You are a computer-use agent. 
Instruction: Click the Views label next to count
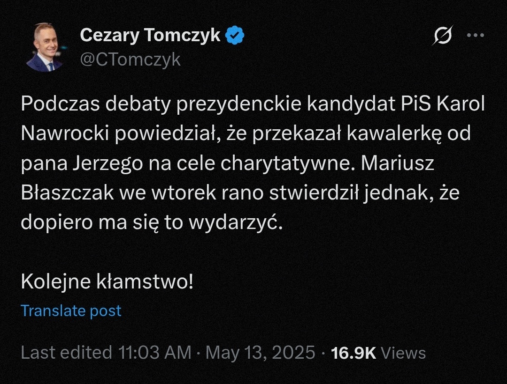click(403, 353)
